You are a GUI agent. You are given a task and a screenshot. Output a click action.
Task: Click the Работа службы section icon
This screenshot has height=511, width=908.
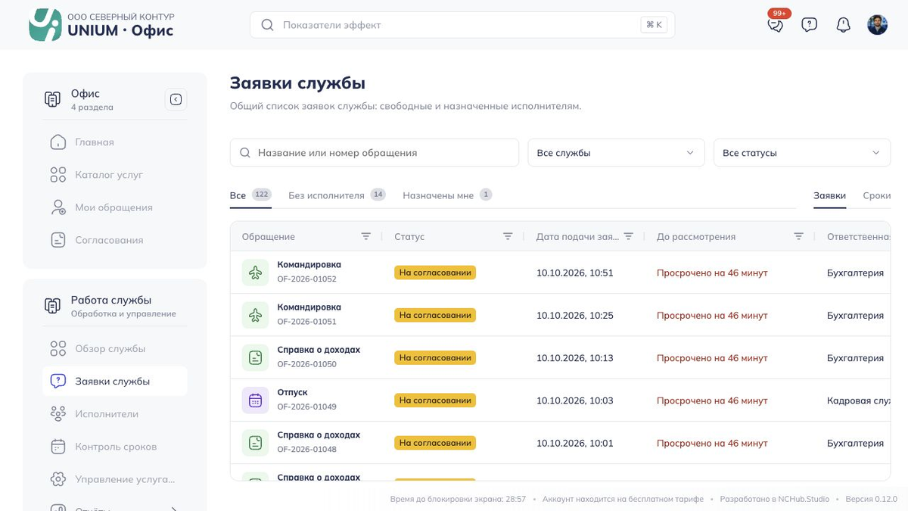tap(52, 306)
